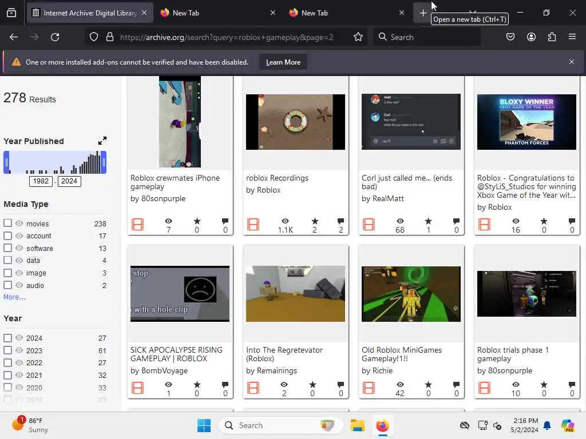Open the roblox Recordings life ring thumbnail
Image resolution: width=586 pixels, height=439 pixels.
295,122
